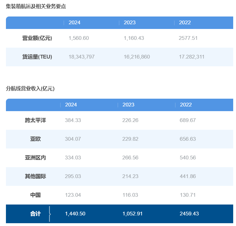This screenshot has width=236, height=226.
Task: Click the 中国 row label
Action: tap(35, 195)
